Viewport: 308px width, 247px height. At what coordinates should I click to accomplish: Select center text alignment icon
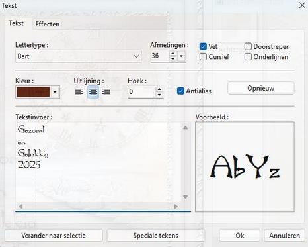[x=93, y=92]
